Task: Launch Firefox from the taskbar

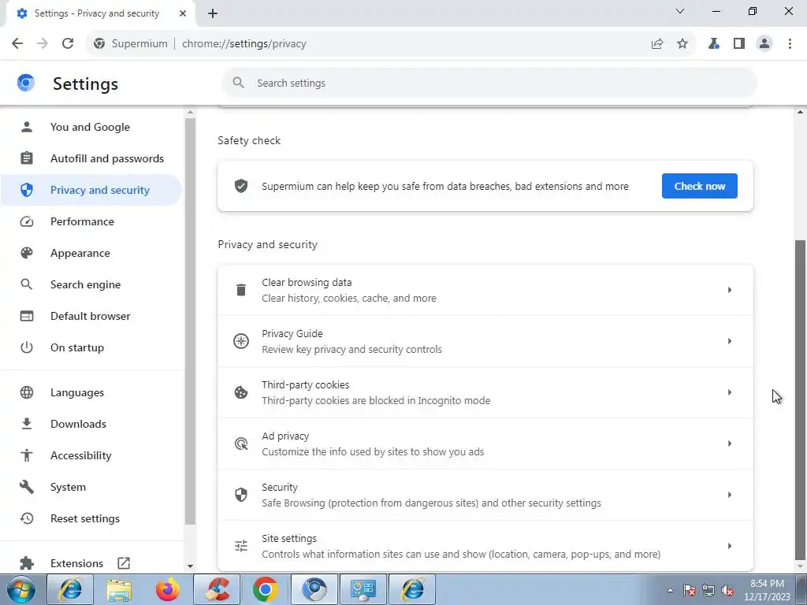Action: (x=168, y=589)
